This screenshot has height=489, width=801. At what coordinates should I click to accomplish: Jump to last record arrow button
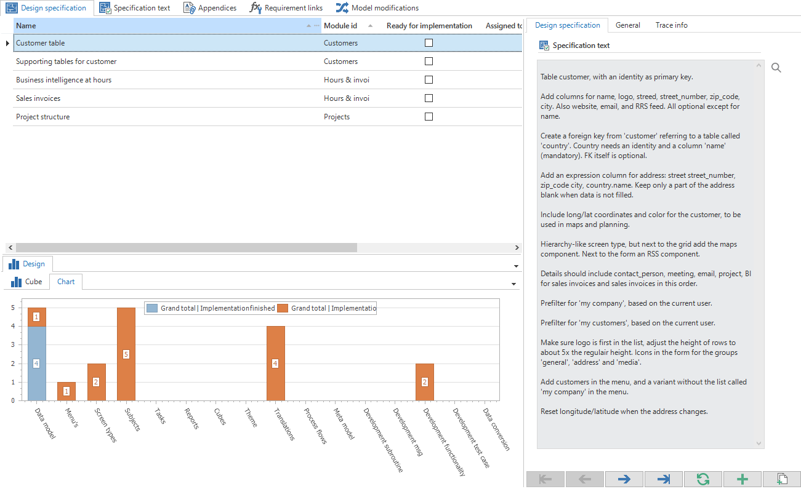(663, 479)
